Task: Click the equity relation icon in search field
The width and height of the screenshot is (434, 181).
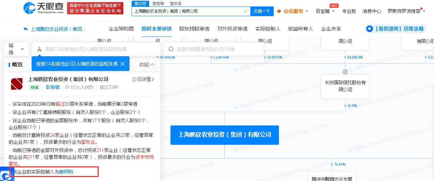Action: click(x=39, y=49)
